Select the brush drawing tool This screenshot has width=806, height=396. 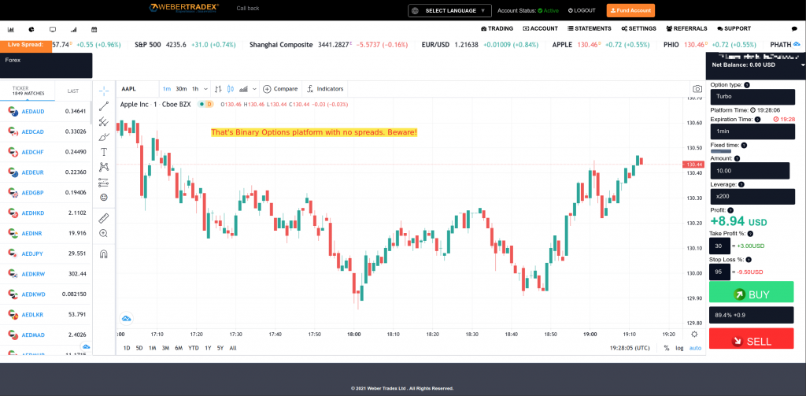tap(104, 137)
